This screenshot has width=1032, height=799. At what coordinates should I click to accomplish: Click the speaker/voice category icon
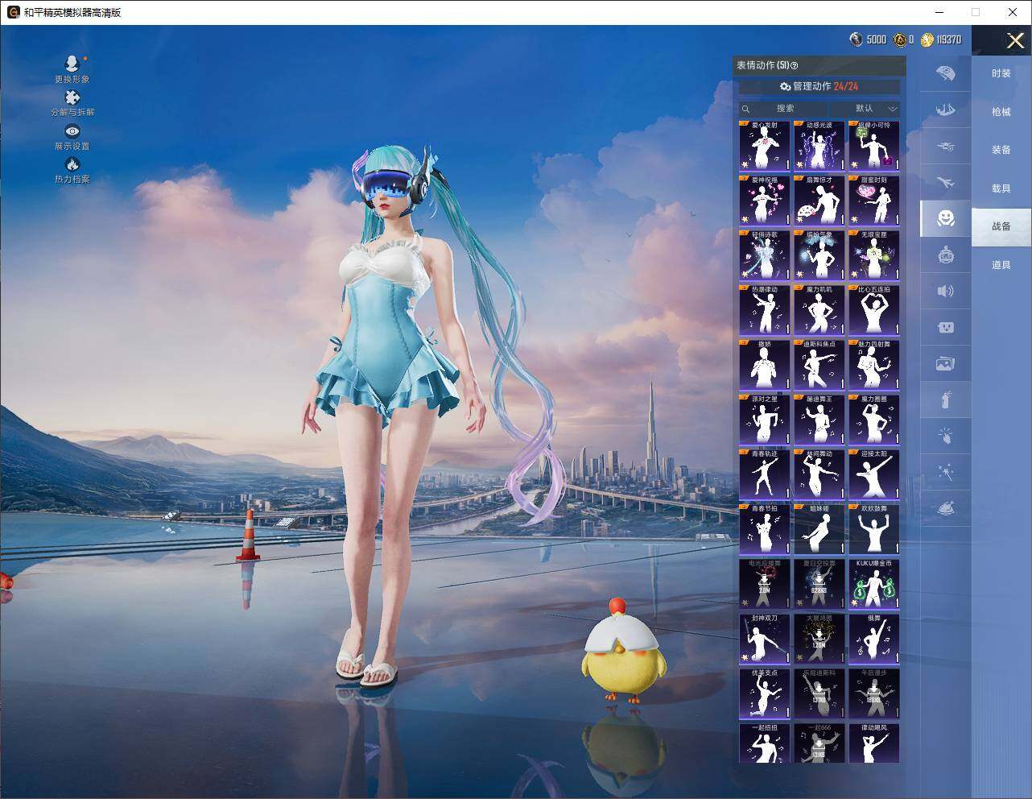(x=945, y=291)
